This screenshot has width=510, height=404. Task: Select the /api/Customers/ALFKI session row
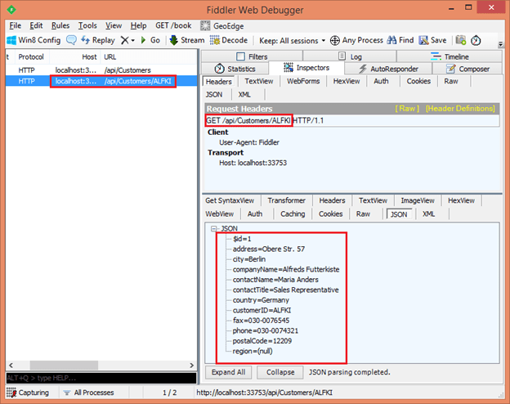101,81
